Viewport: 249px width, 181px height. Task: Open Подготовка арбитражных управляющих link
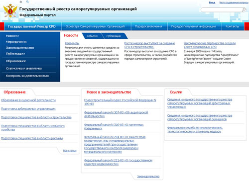pos(28,109)
